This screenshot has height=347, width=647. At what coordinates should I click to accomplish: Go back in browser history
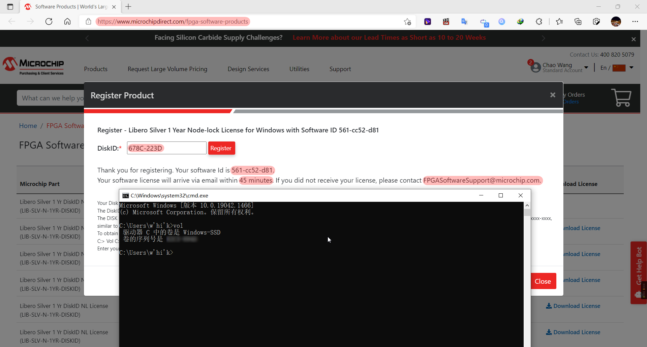pos(12,22)
